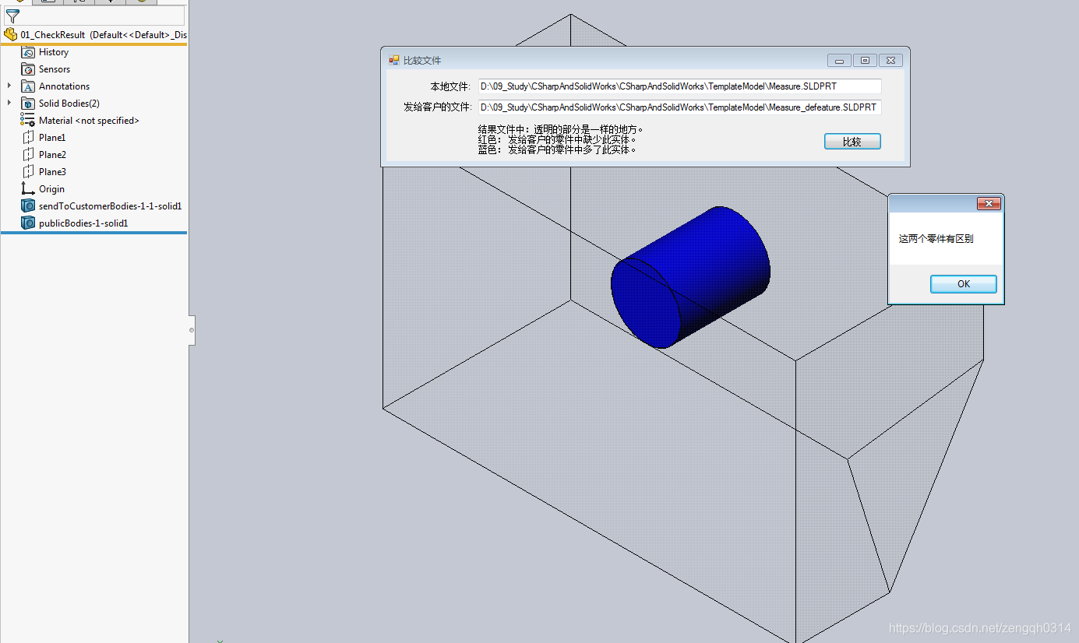Image resolution: width=1079 pixels, height=643 pixels.
Task: Select the Solid Bodies(2) folder icon
Action: click(28, 104)
